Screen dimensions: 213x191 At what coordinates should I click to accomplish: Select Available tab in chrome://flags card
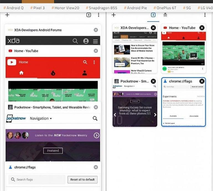coord(173,116)
